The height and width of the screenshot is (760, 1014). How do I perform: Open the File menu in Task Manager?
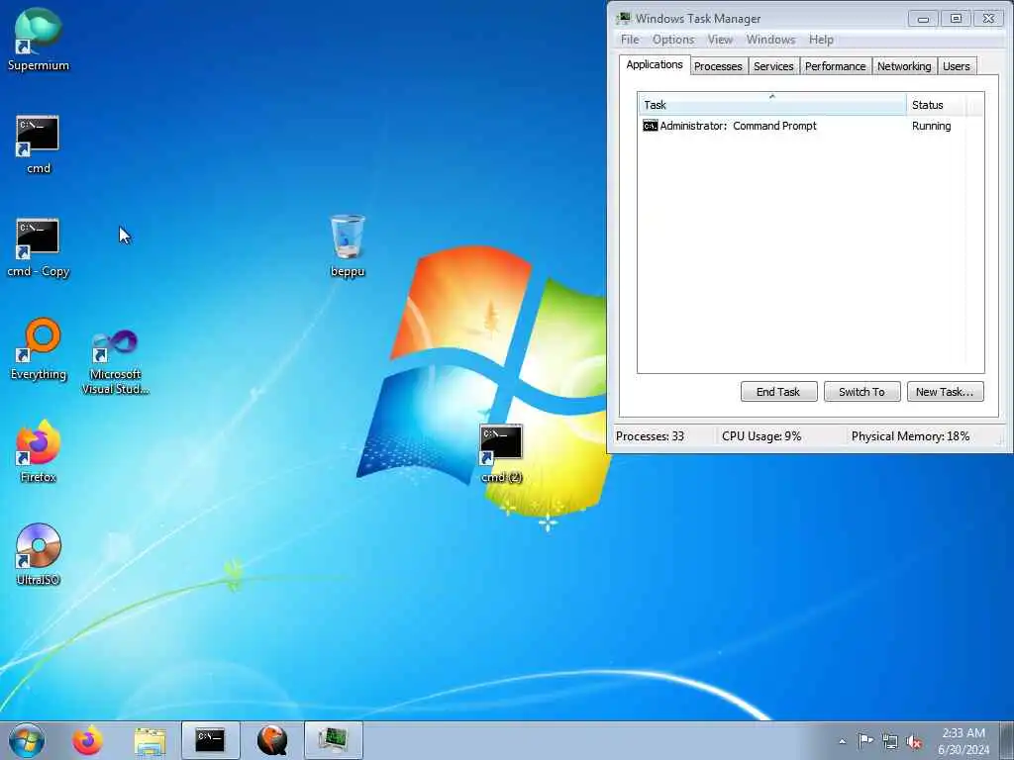click(x=630, y=40)
